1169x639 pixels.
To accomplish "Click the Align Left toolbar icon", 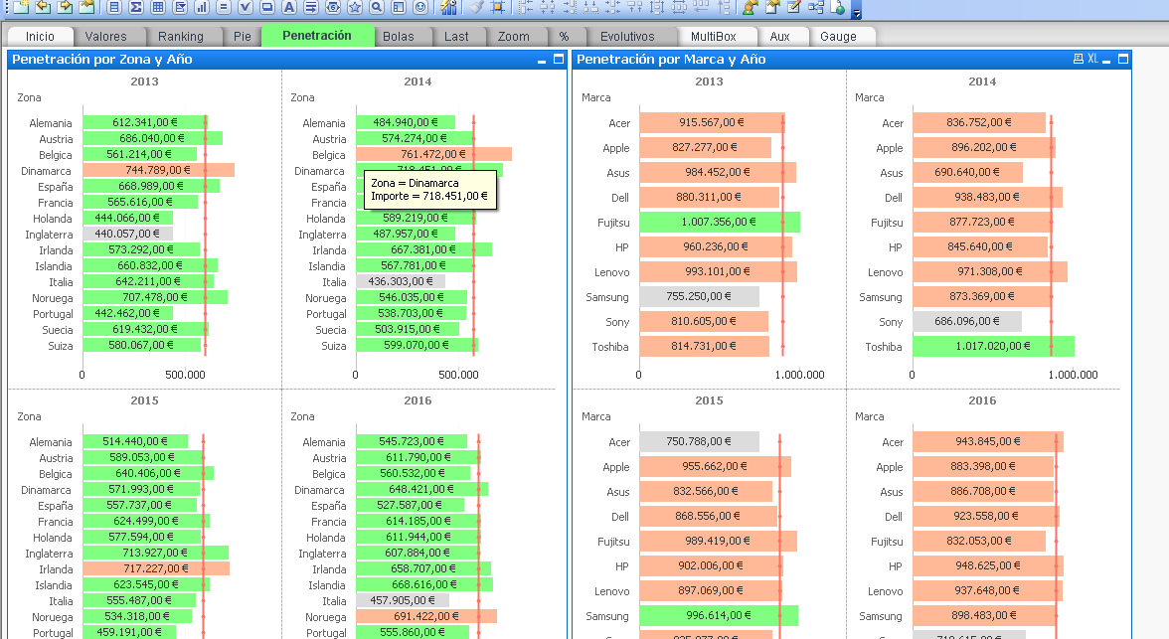I will tap(526, 8).
